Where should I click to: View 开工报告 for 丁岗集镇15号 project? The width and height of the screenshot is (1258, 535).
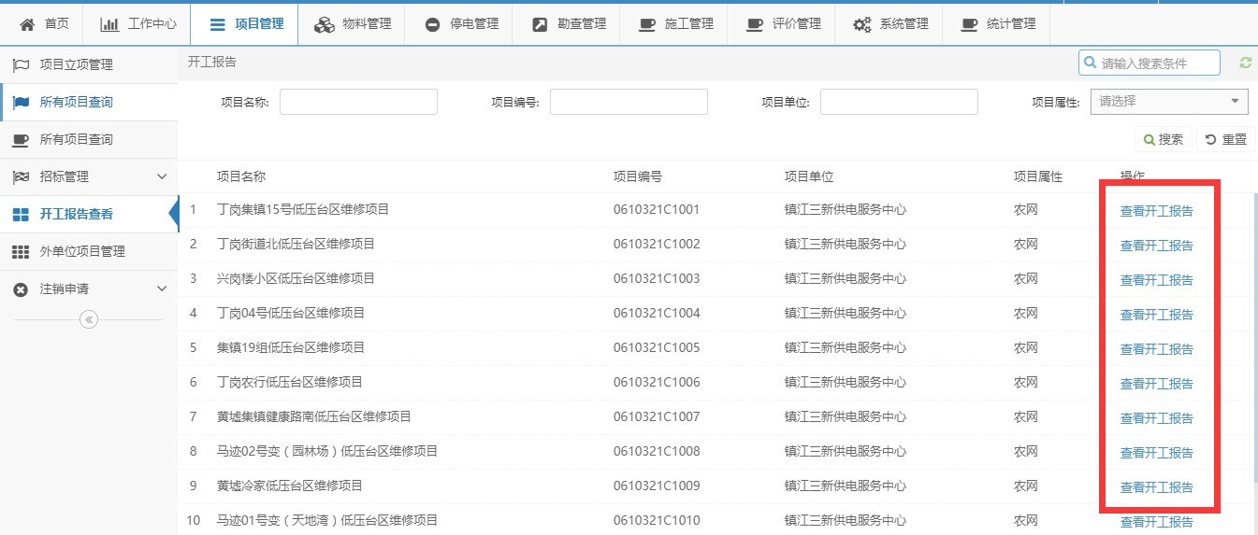click(1156, 211)
